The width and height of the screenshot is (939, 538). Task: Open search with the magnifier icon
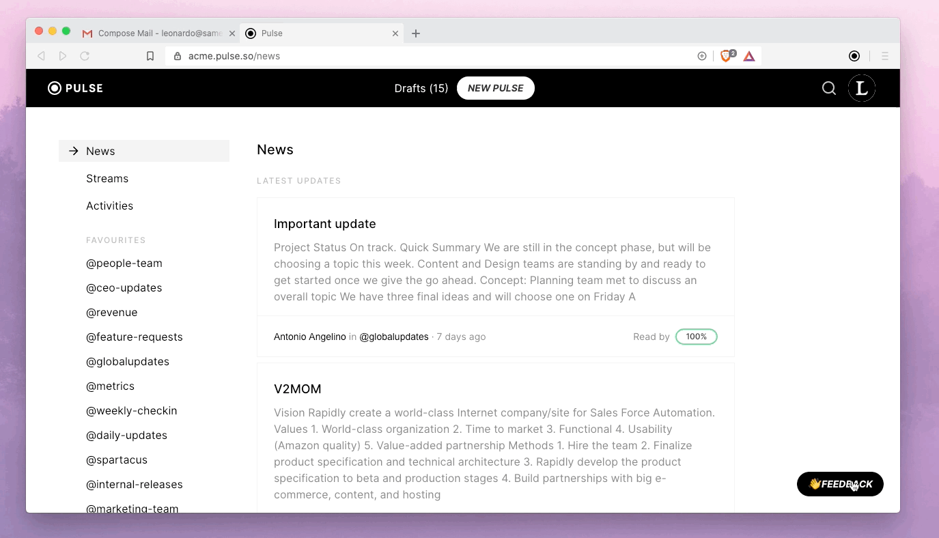(828, 88)
